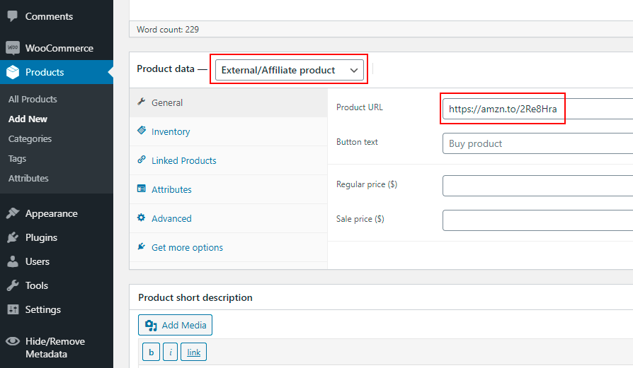This screenshot has width=633, height=368.
Task: Click the Add Media button
Action: tap(175, 325)
